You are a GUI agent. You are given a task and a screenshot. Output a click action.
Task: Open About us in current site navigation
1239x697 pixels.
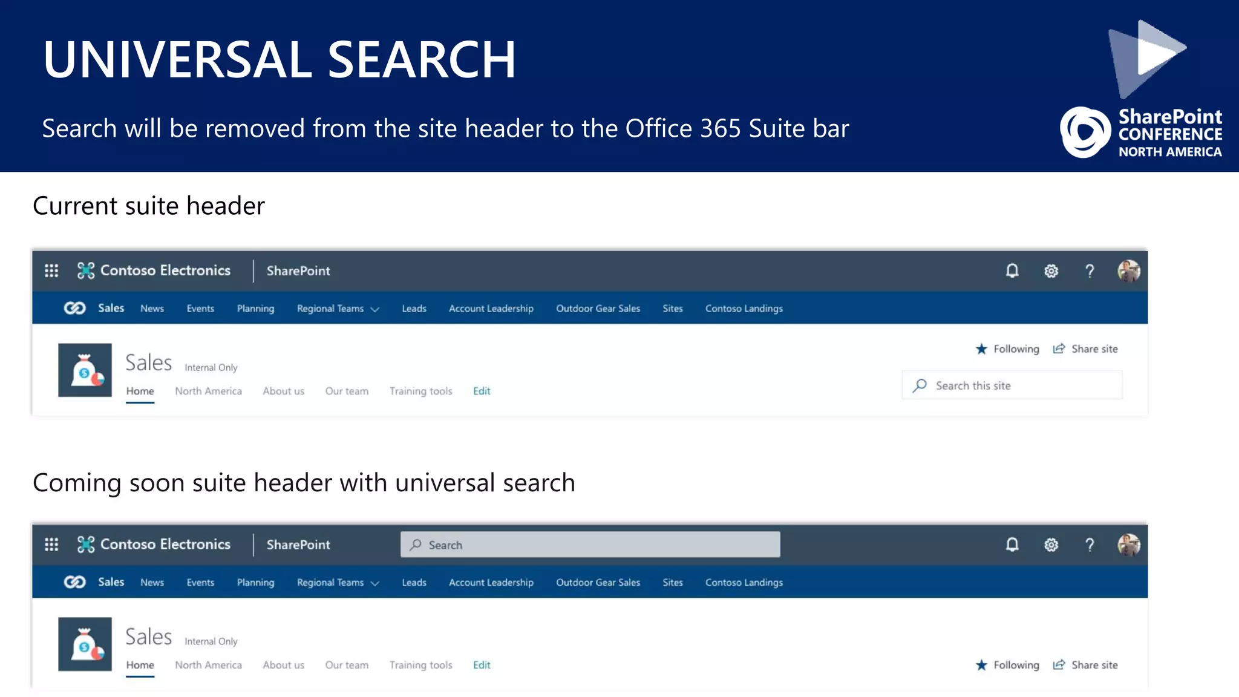click(x=283, y=391)
